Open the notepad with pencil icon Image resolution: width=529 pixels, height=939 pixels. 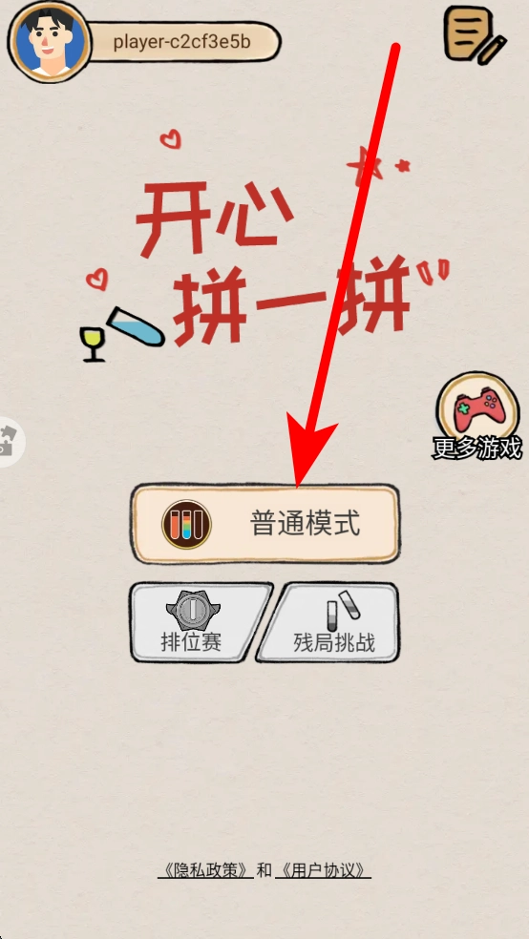475,34
